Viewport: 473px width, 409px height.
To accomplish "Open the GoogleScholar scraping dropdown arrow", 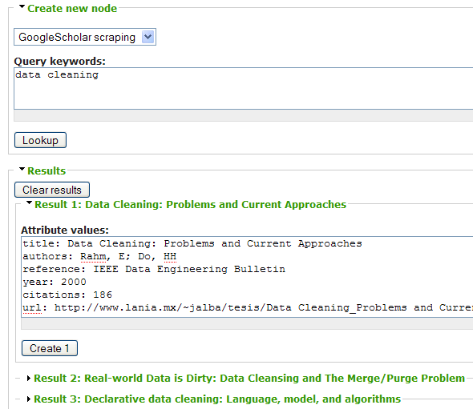I will click(x=148, y=37).
